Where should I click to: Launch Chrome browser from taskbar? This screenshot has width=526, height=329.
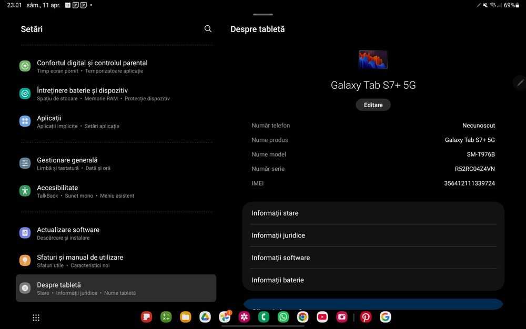[302, 317]
